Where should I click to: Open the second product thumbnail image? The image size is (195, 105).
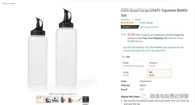pyautogui.click(x=47, y=99)
